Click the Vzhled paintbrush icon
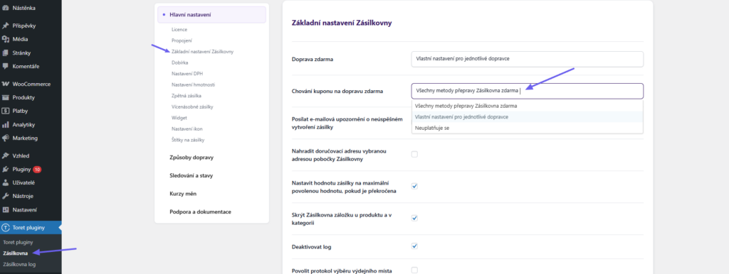This screenshot has height=274, width=729. coord(6,155)
